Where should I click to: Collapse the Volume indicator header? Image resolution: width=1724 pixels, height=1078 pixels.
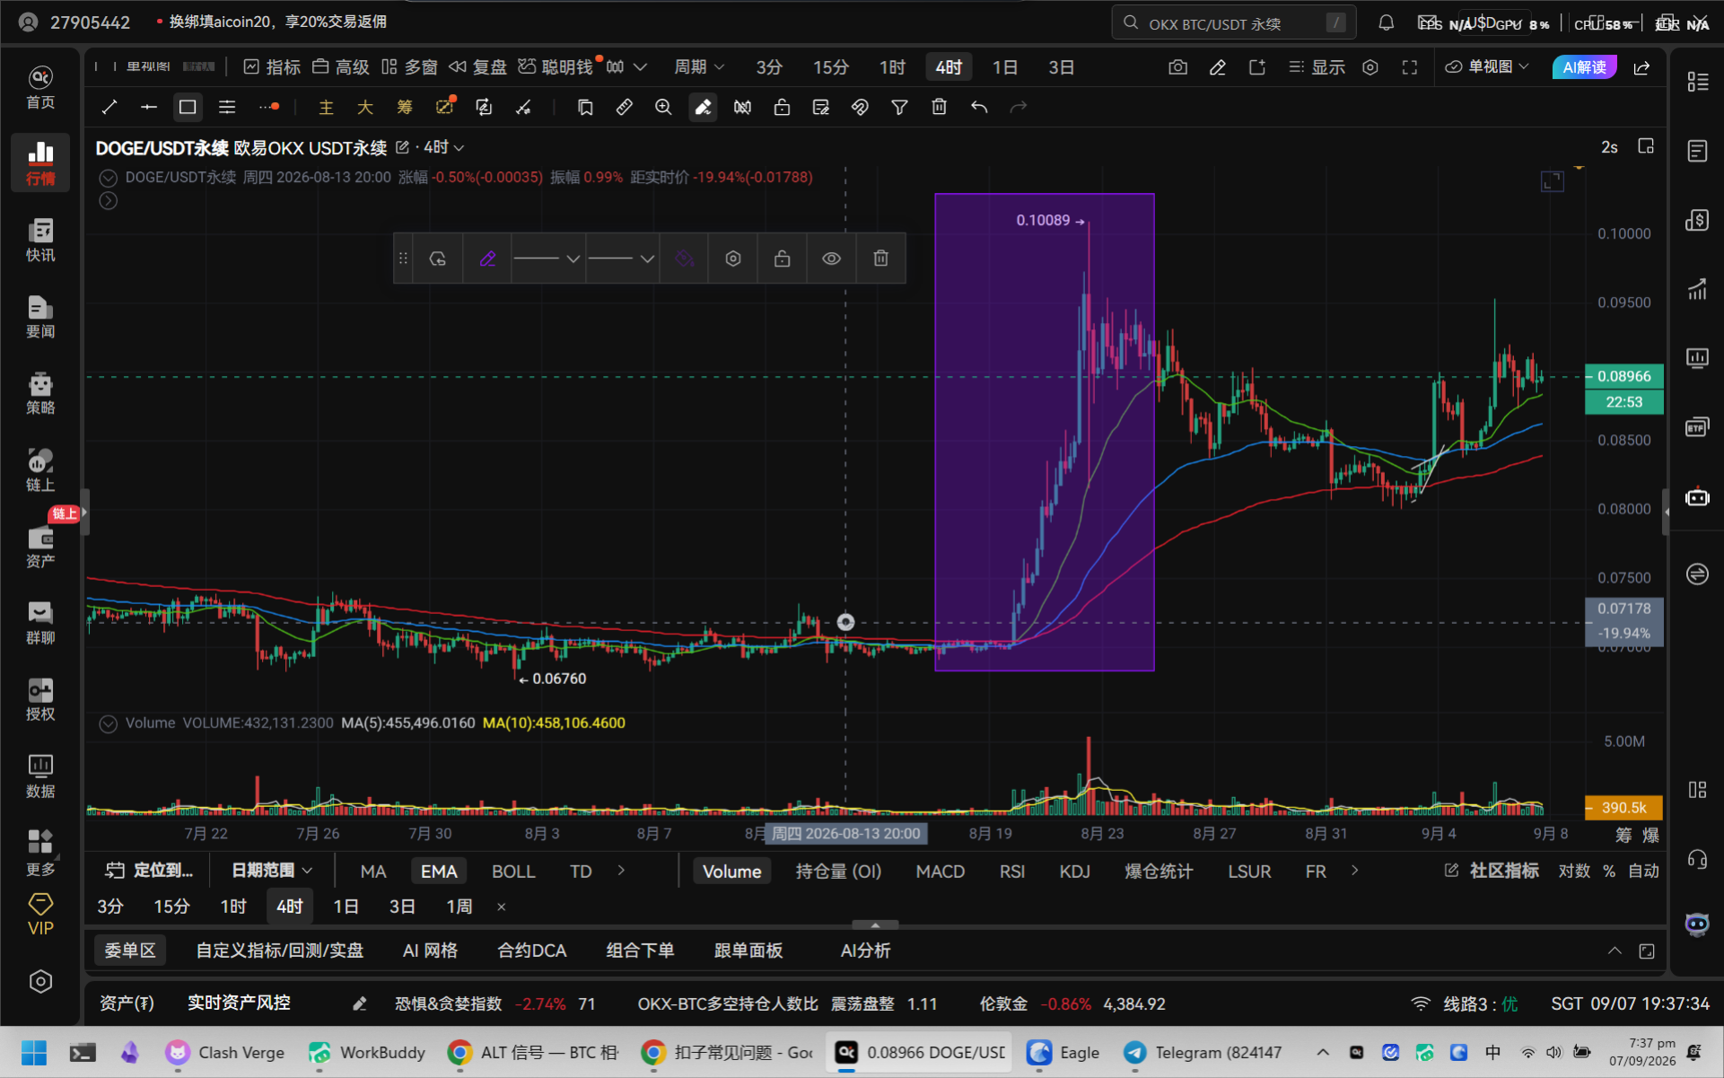(x=108, y=723)
